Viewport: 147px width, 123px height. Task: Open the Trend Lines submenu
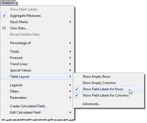[x=37, y=64]
